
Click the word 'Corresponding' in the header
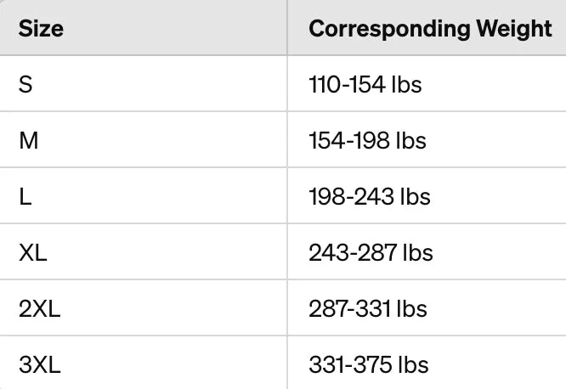(389, 29)
